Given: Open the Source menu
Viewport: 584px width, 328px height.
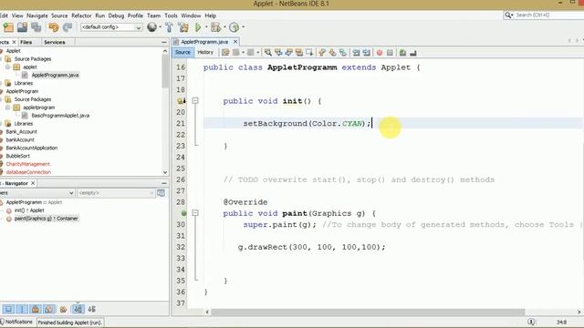Looking at the screenshot, I should [x=59, y=15].
